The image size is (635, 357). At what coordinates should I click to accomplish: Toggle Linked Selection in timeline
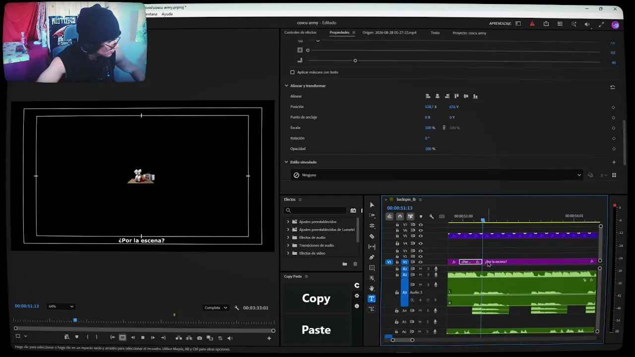click(x=410, y=216)
